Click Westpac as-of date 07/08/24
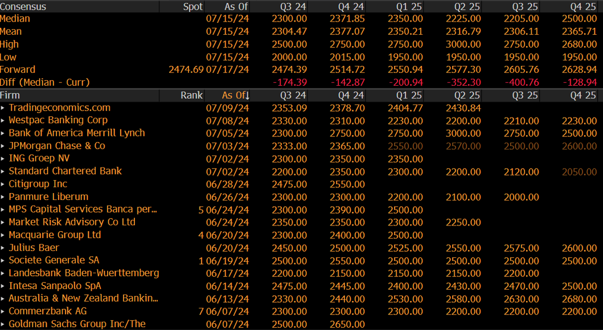 [x=228, y=121]
